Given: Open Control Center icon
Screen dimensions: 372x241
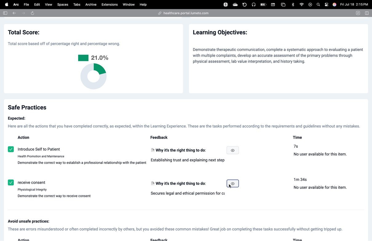Looking at the screenshot, I should pos(326,5).
